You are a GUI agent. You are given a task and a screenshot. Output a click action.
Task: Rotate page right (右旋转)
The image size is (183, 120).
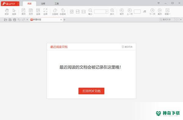[x=63, y=12]
